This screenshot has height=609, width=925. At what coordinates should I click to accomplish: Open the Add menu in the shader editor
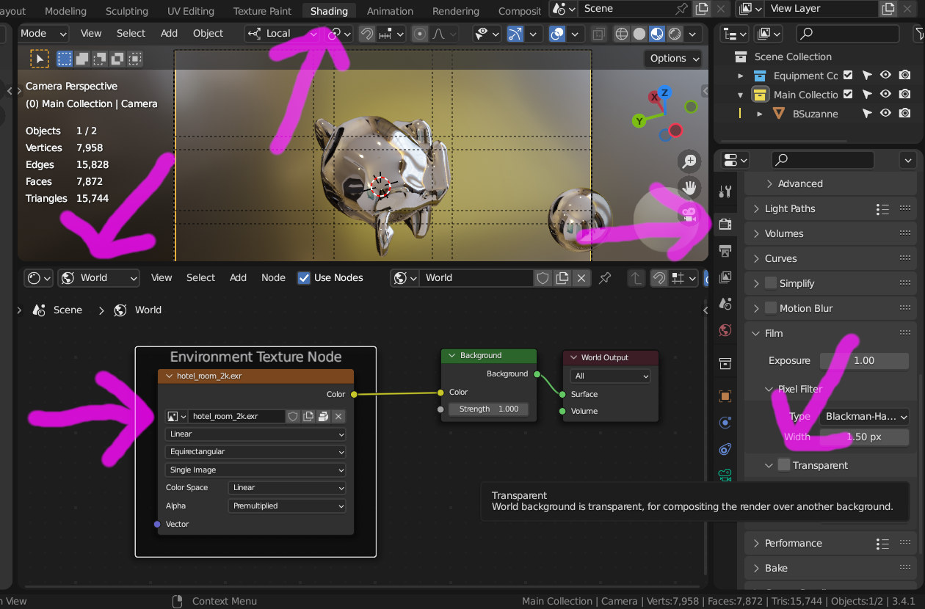[x=237, y=277]
